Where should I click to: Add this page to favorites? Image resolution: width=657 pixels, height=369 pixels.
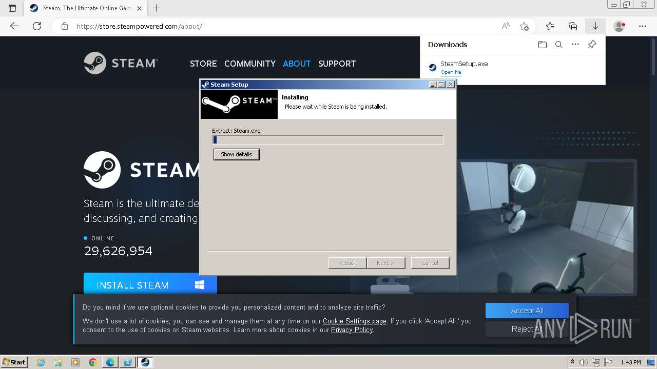point(524,26)
